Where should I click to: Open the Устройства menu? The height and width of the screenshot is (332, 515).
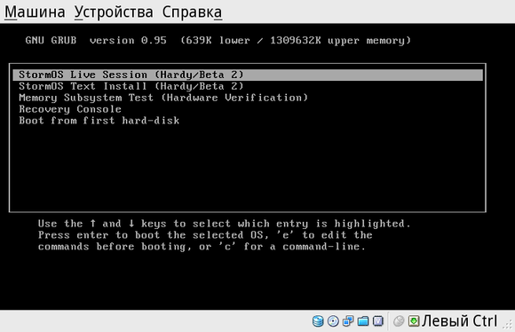click(114, 12)
